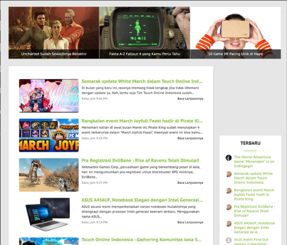The image size is (287, 245).
Task: Click the timestamp Rabu jam 9:34 PM
Action: [94, 138]
